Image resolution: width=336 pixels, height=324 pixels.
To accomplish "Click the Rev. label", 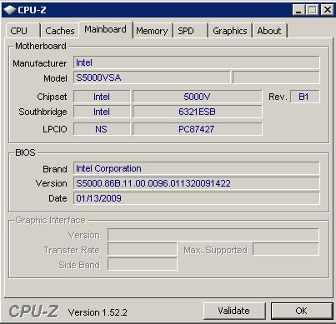I will [278, 97].
